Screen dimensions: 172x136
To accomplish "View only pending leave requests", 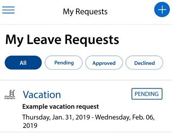I will tap(64, 63).
